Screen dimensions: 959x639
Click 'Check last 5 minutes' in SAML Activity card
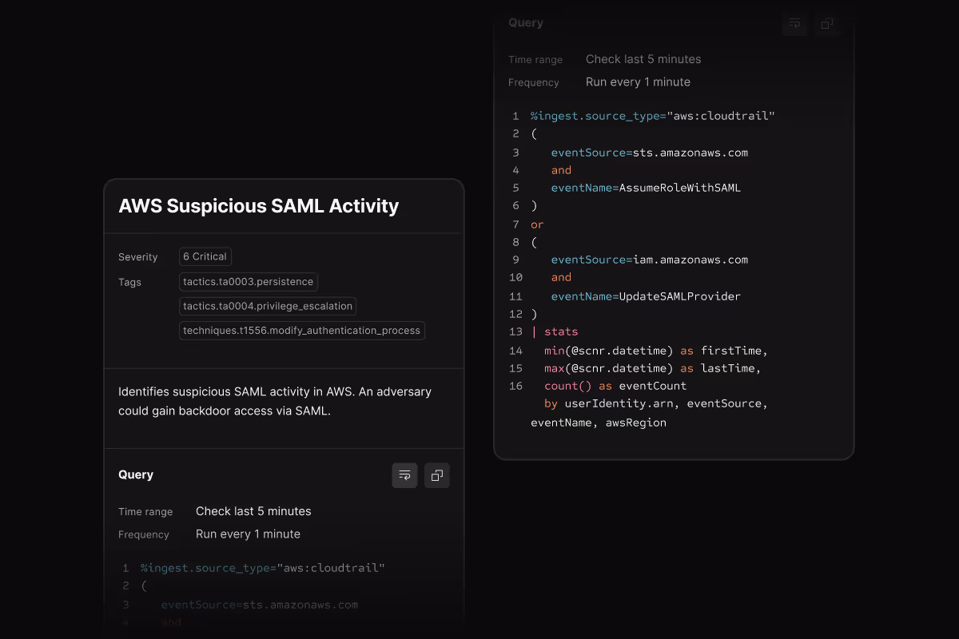[x=253, y=511]
